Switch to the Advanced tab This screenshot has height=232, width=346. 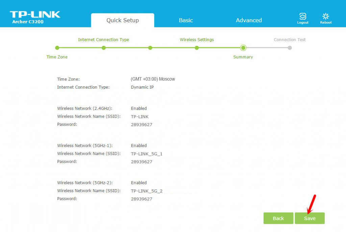pos(249,20)
